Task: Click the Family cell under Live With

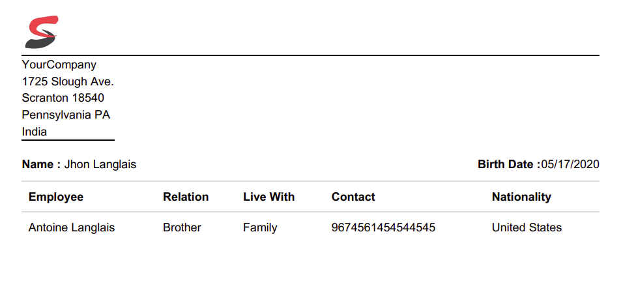Action: pos(260,227)
